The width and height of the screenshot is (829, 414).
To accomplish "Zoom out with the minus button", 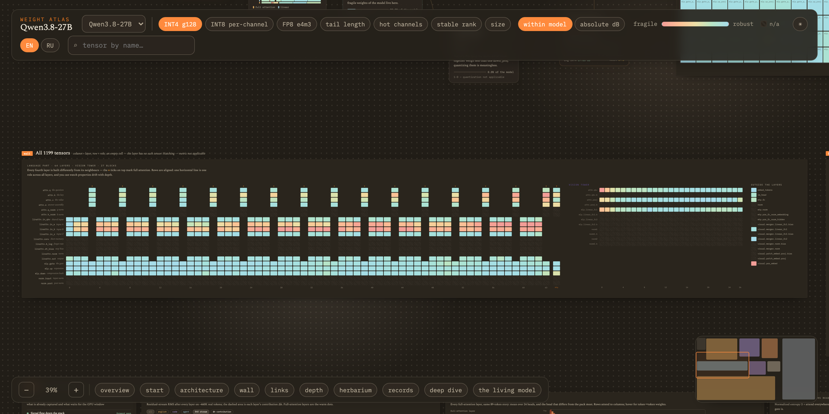I will pos(26,390).
